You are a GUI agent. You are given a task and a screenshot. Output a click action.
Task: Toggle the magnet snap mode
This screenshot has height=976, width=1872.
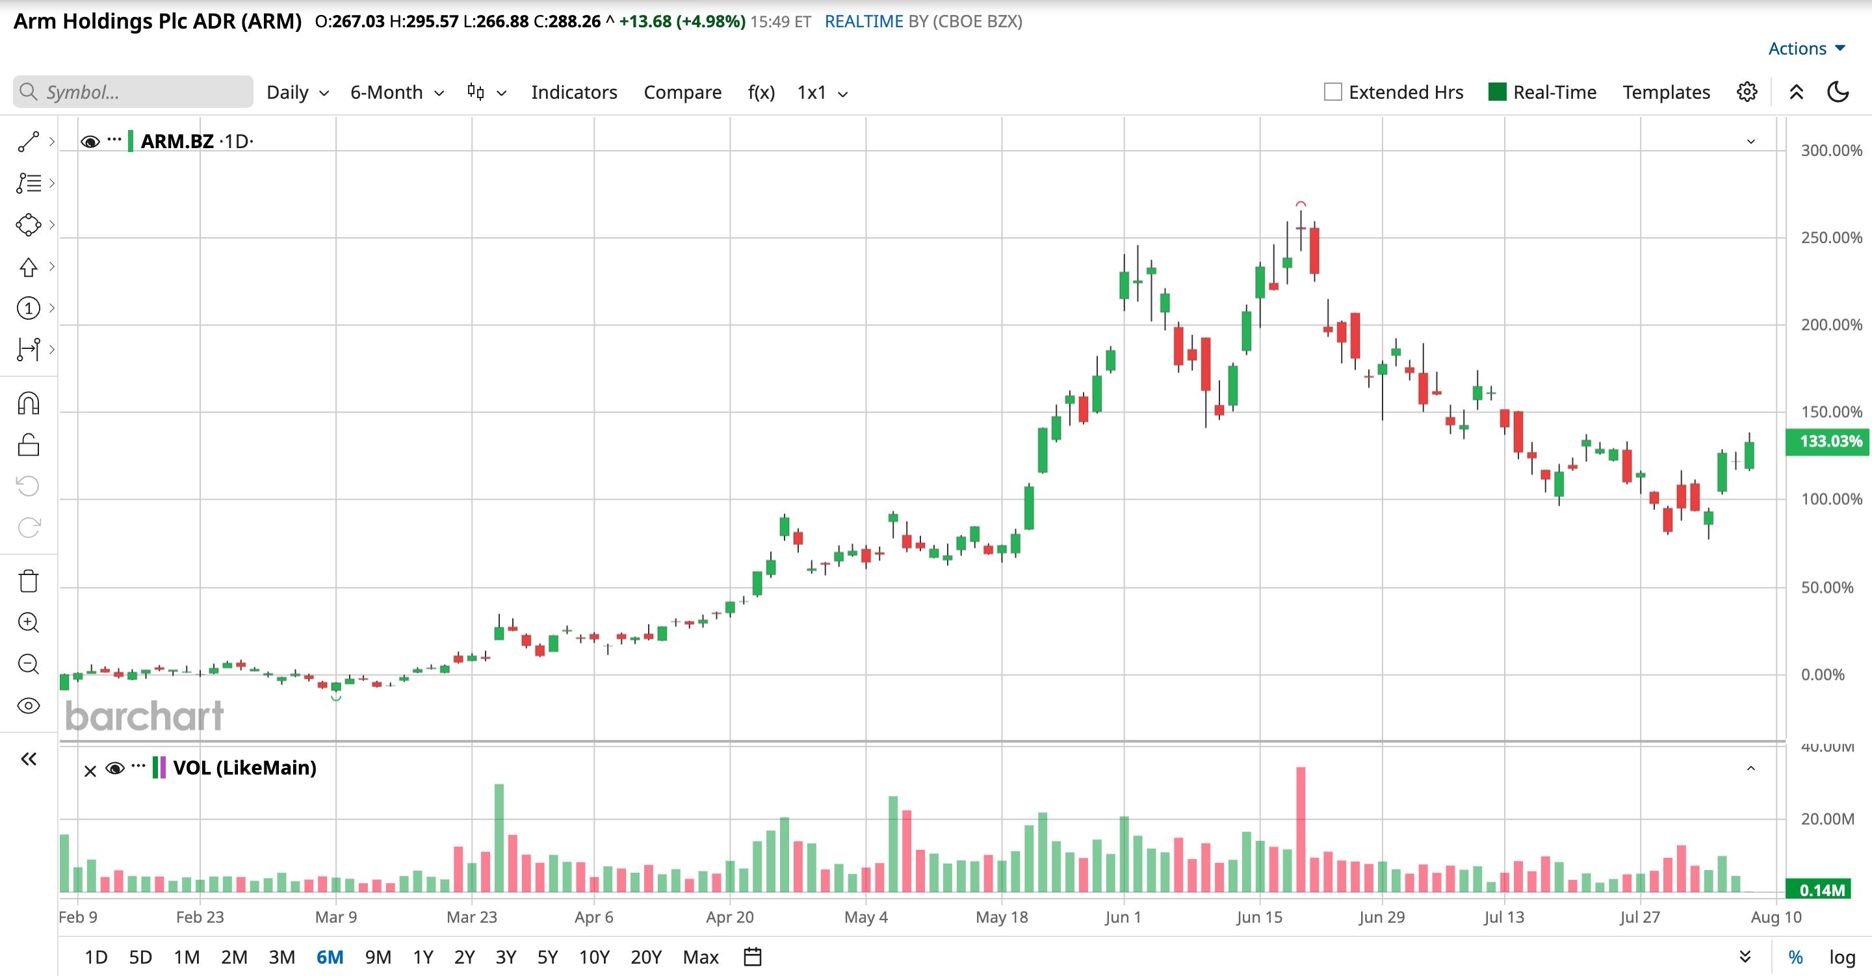(x=29, y=404)
